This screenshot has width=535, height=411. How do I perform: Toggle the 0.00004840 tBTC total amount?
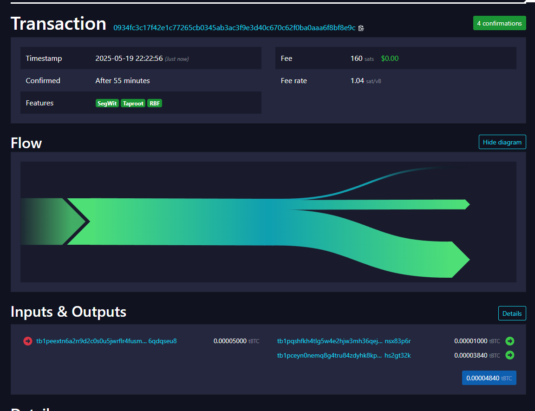(489, 378)
